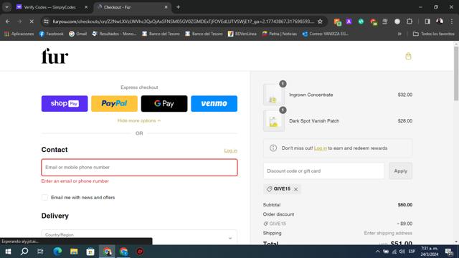Expand the Country/Region dropdown

[x=139, y=237]
